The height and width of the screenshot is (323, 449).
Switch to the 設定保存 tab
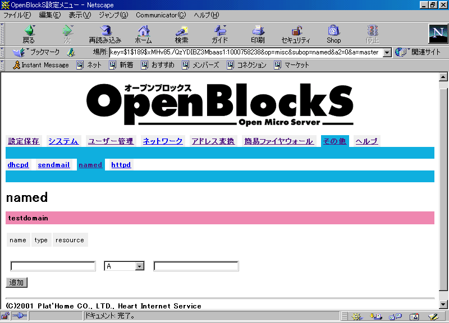point(24,141)
